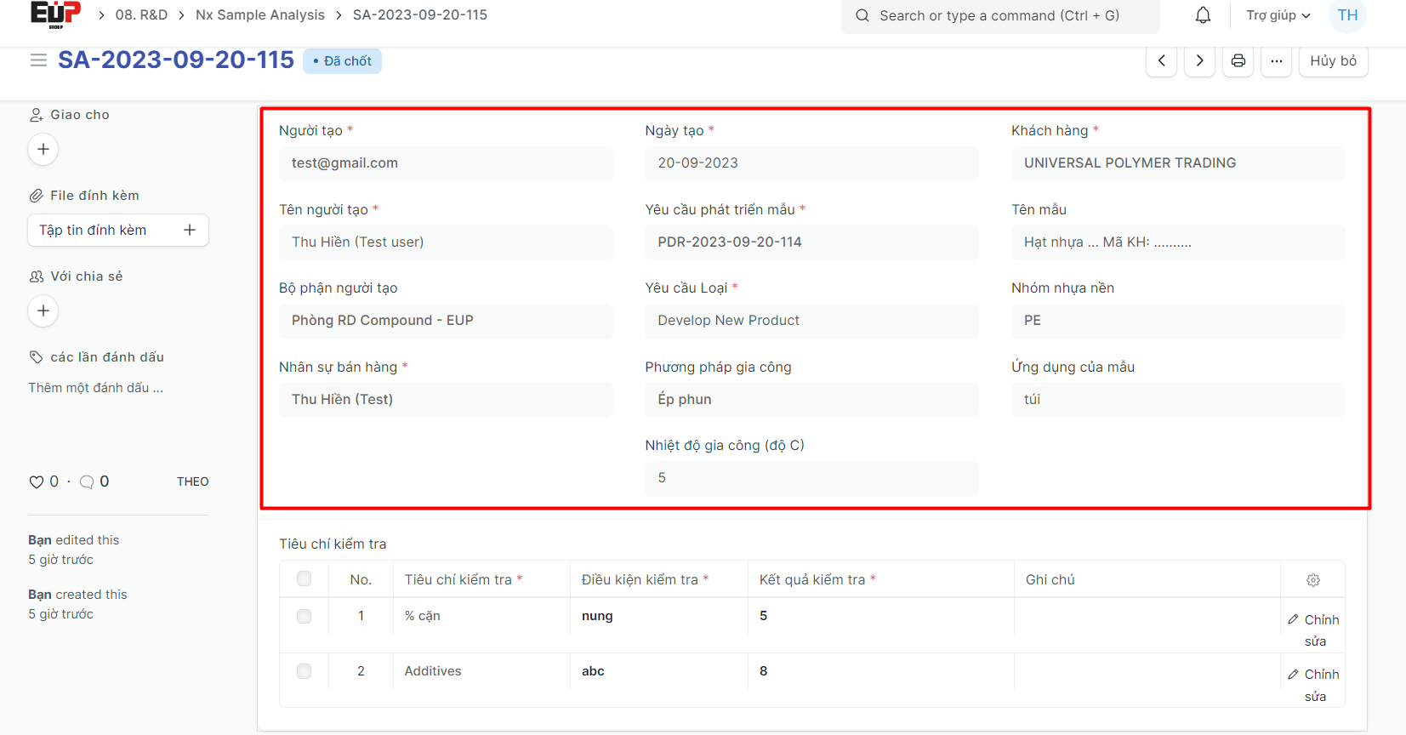The width and height of the screenshot is (1406, 735).
Task: Open Nx Sample Analysis breadcrumb
Action: point(259,15)
